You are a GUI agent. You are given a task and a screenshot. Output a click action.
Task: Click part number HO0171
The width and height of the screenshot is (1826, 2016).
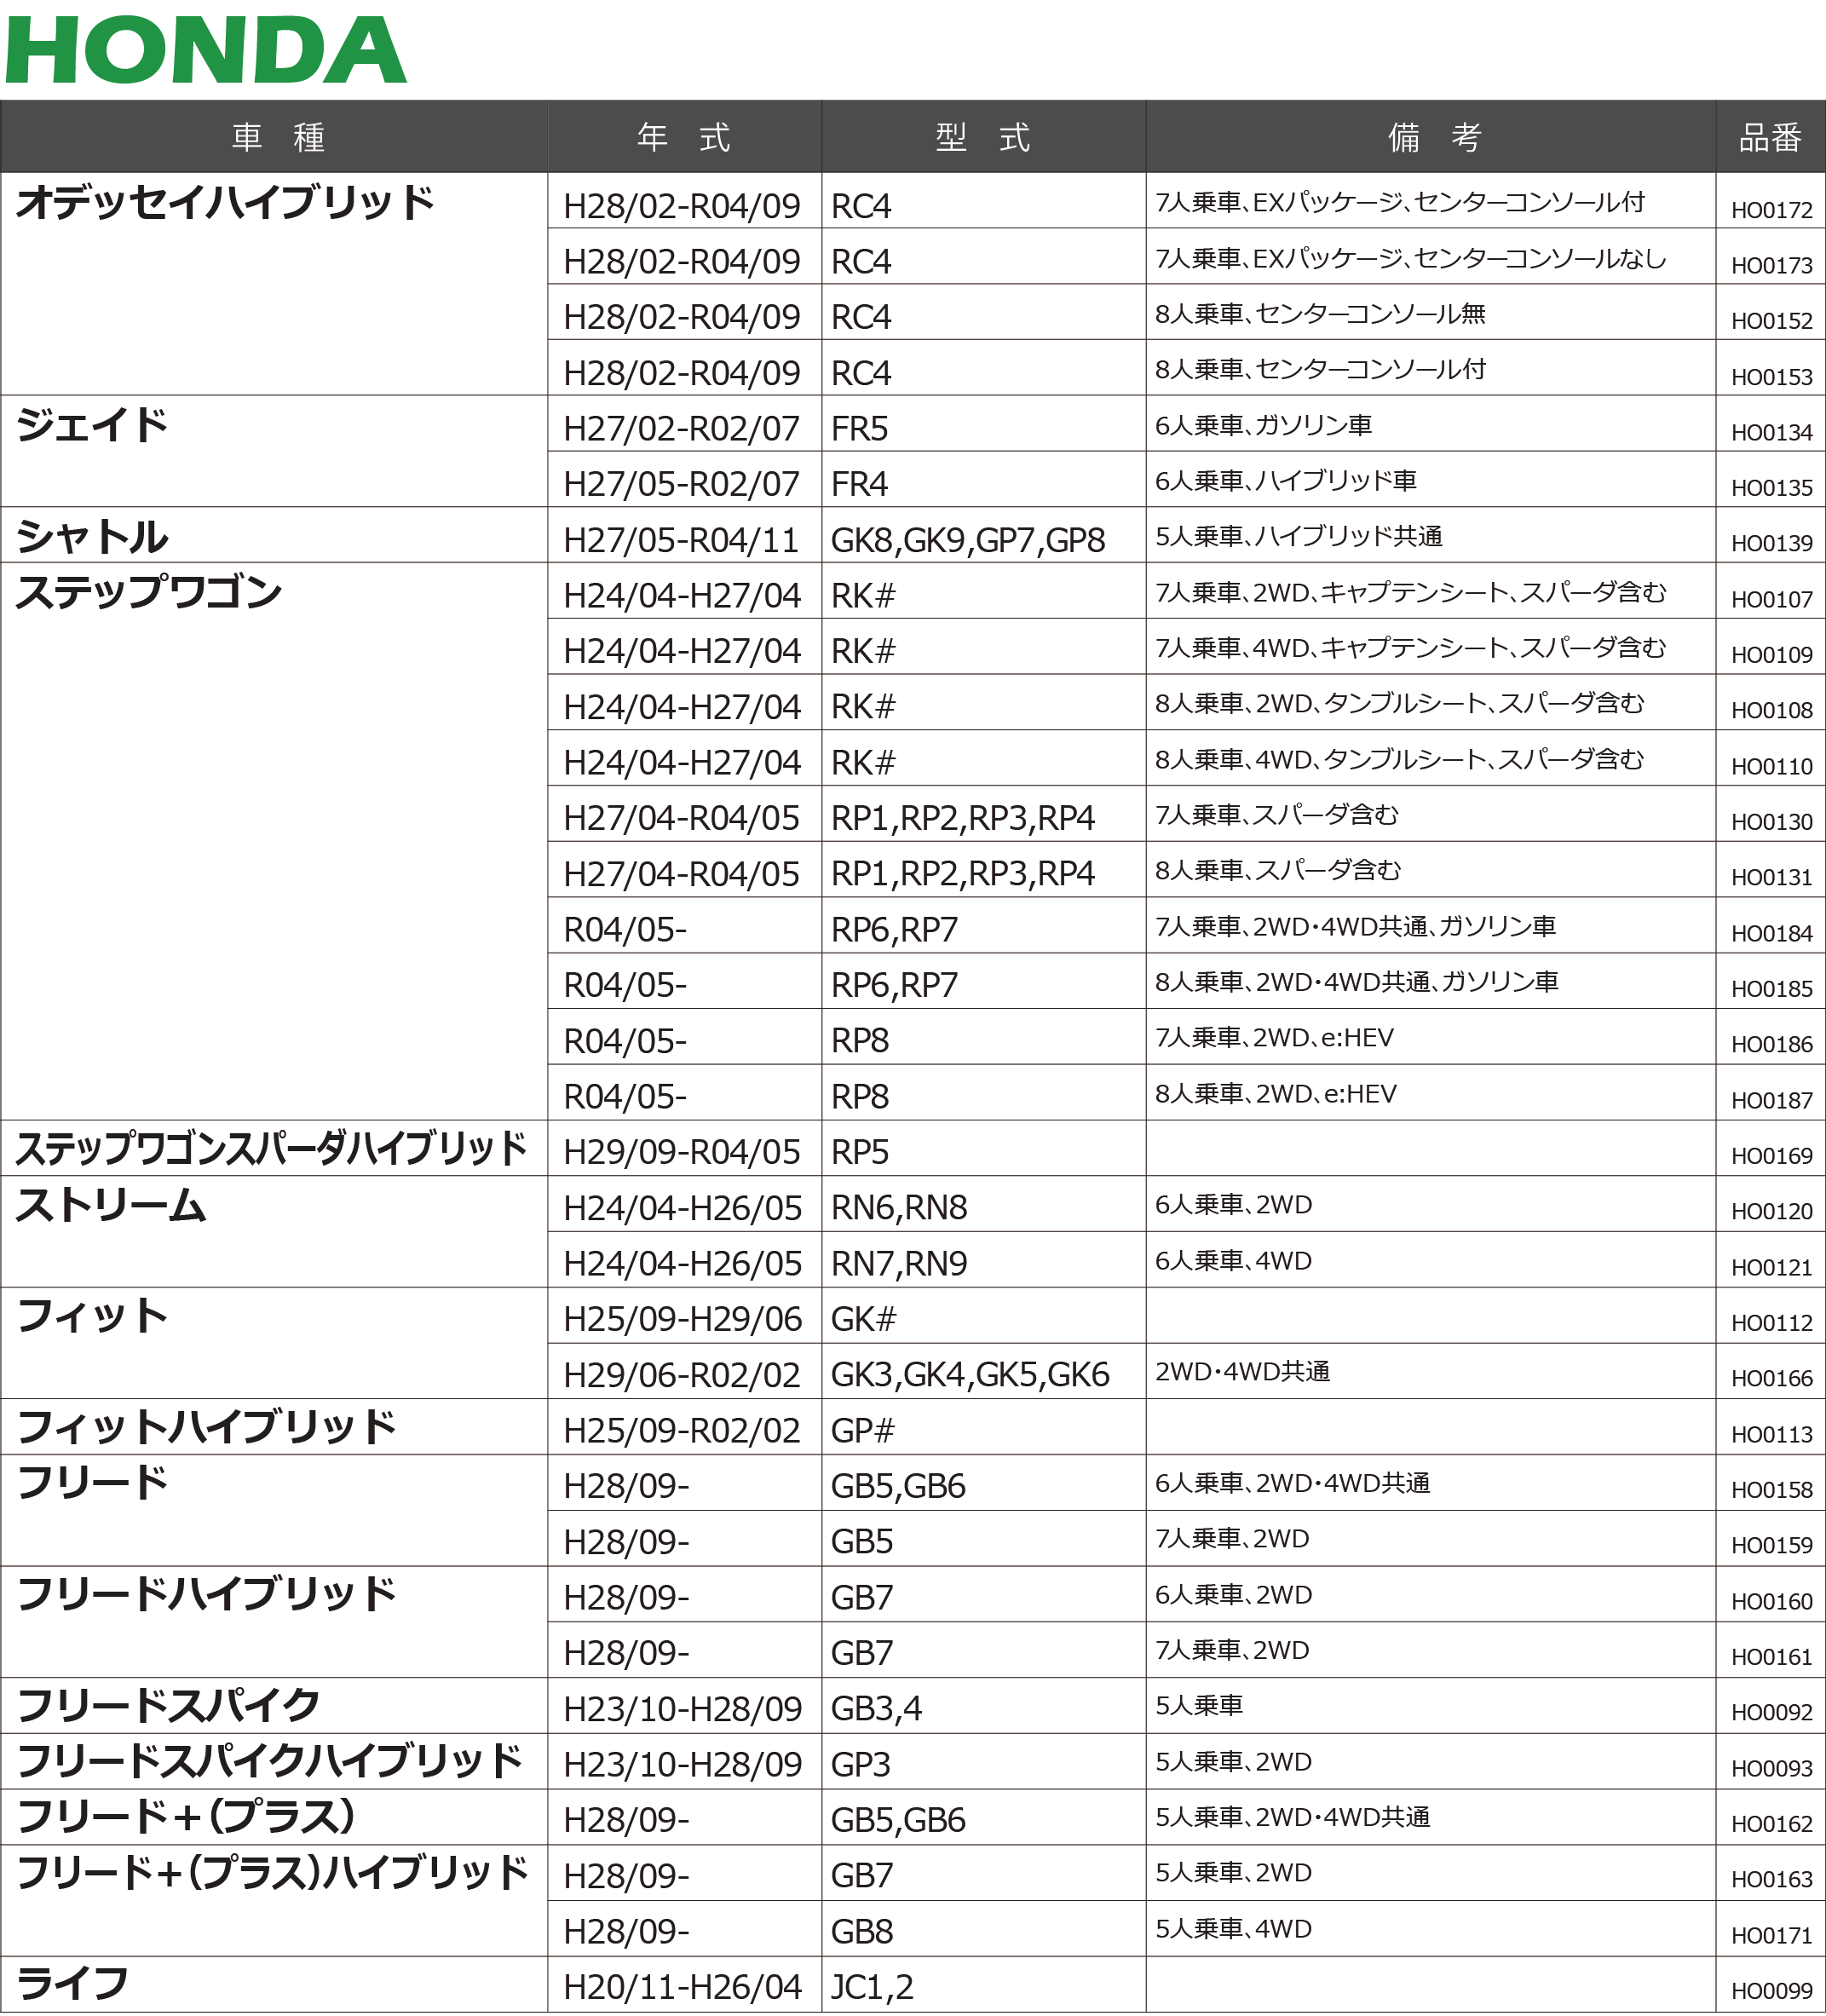[x=1771, y=1935]
